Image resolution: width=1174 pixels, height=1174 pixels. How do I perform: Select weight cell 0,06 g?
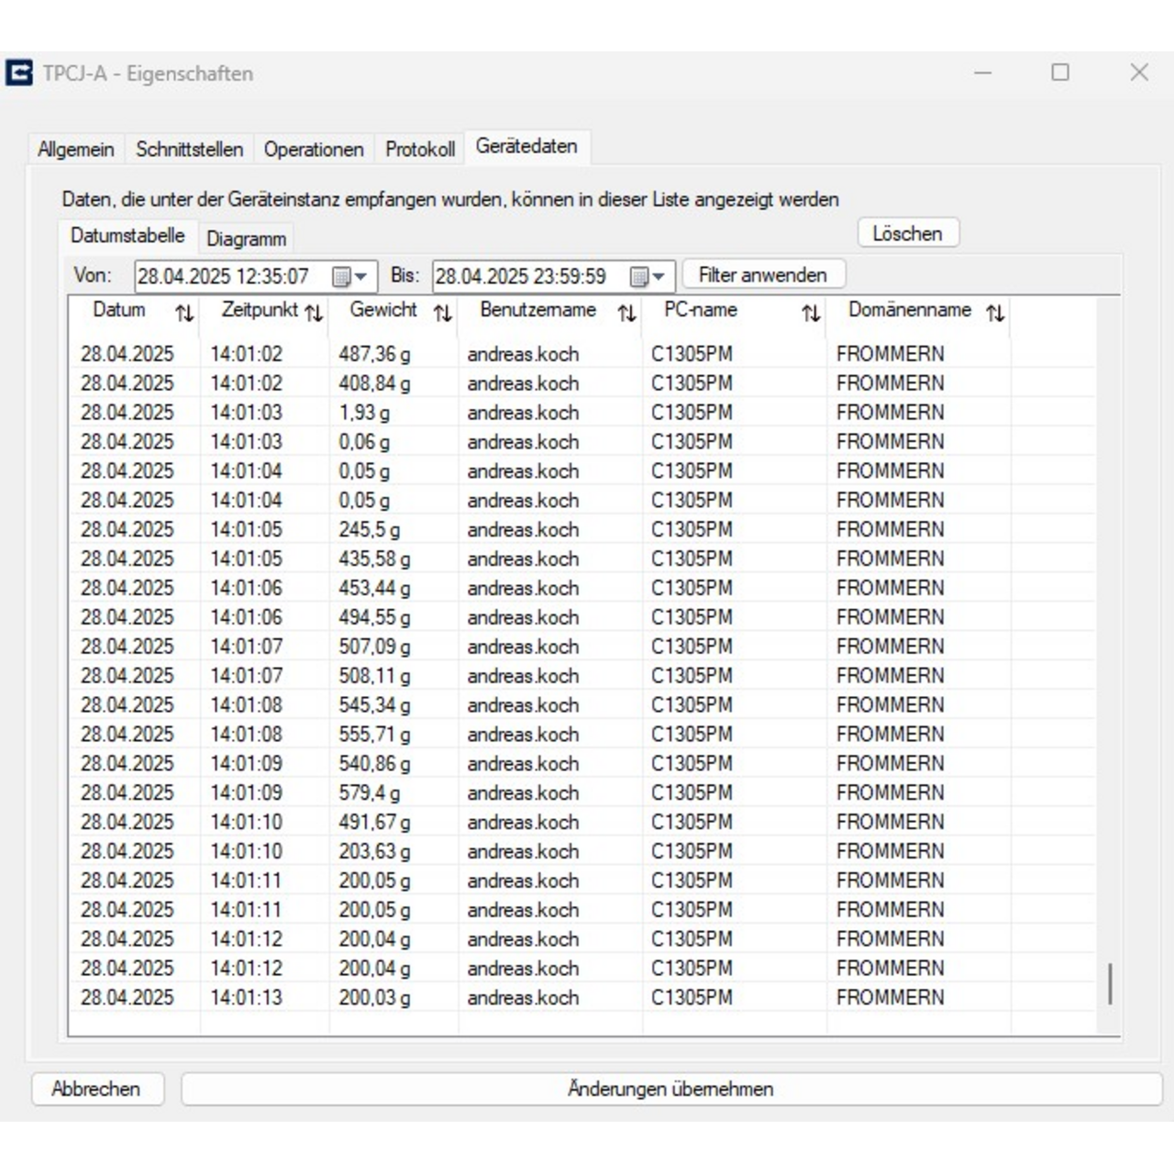point(364,442)
